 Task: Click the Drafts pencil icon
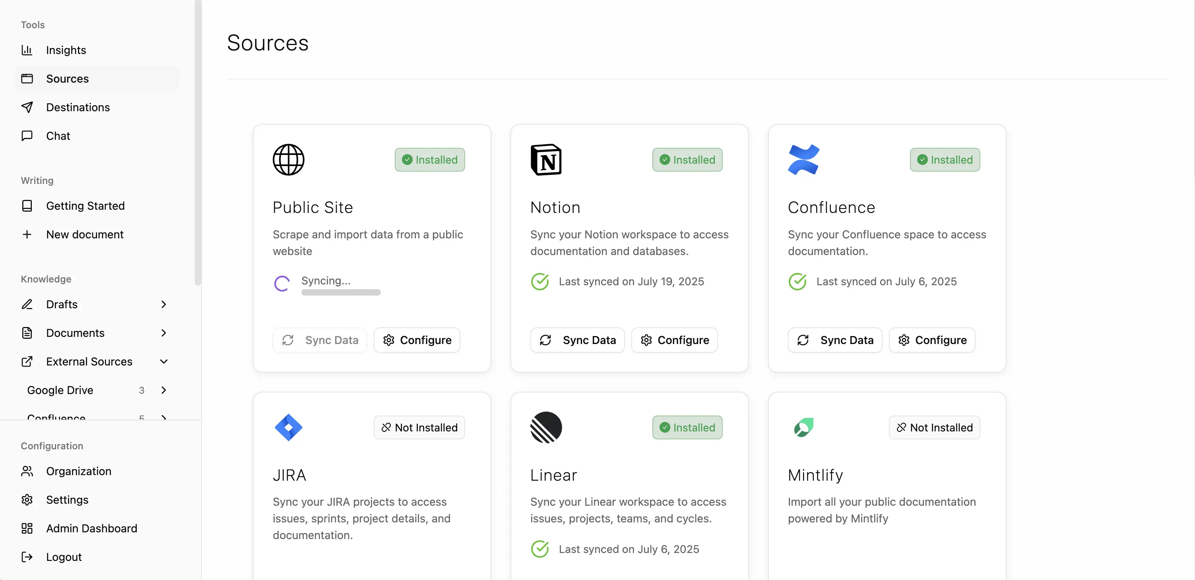coord(27,305)
